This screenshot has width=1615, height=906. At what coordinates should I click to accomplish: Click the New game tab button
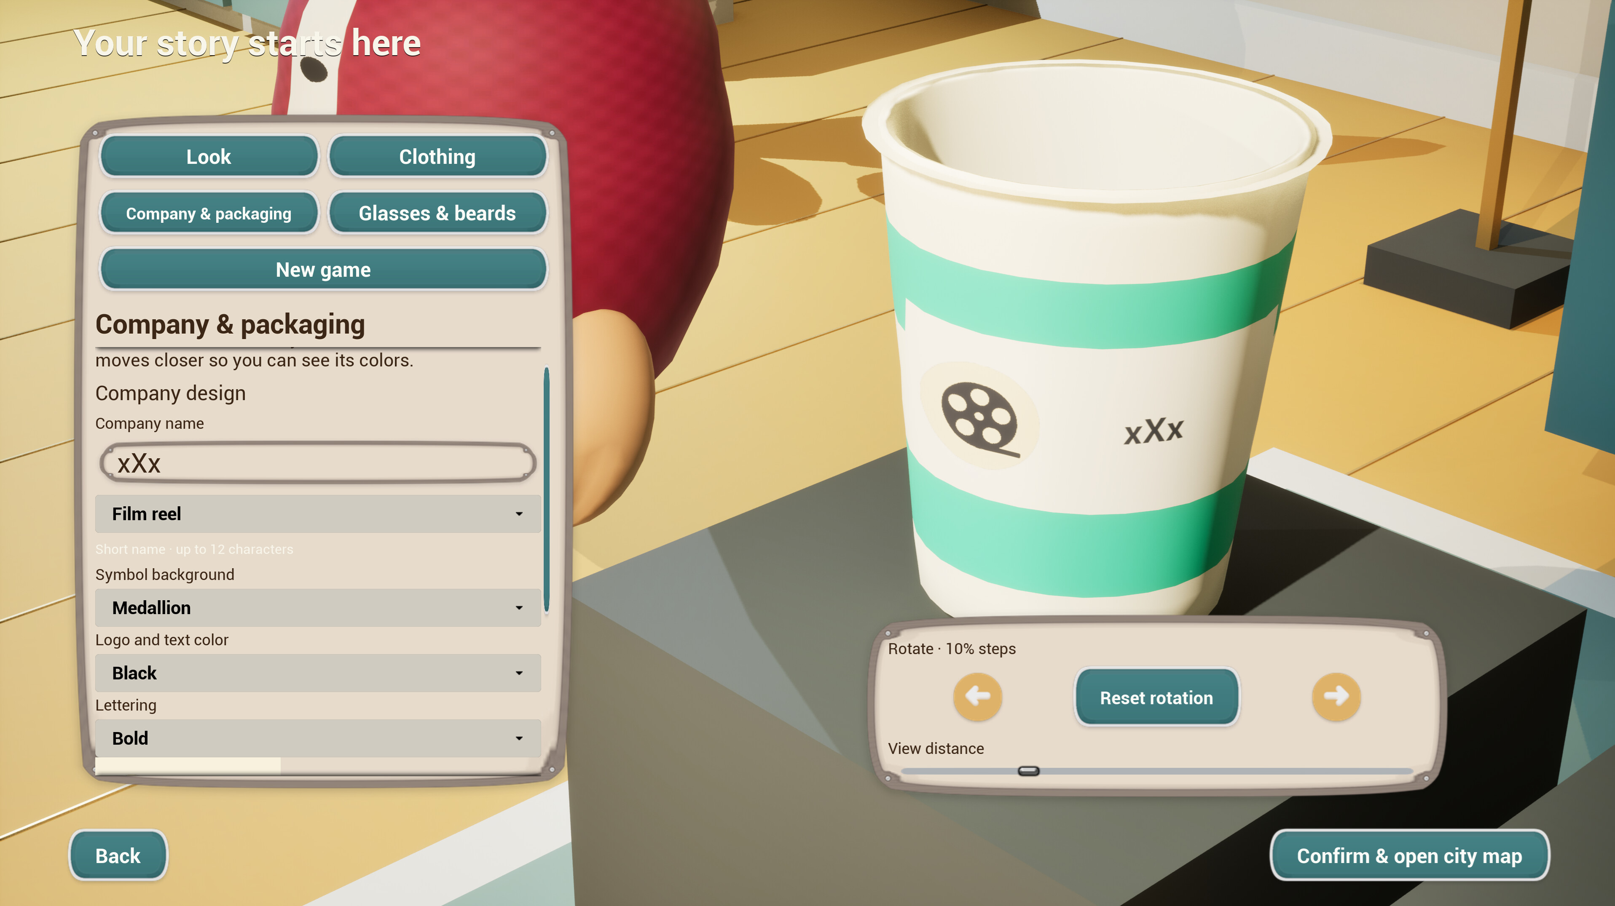[323, 270]
